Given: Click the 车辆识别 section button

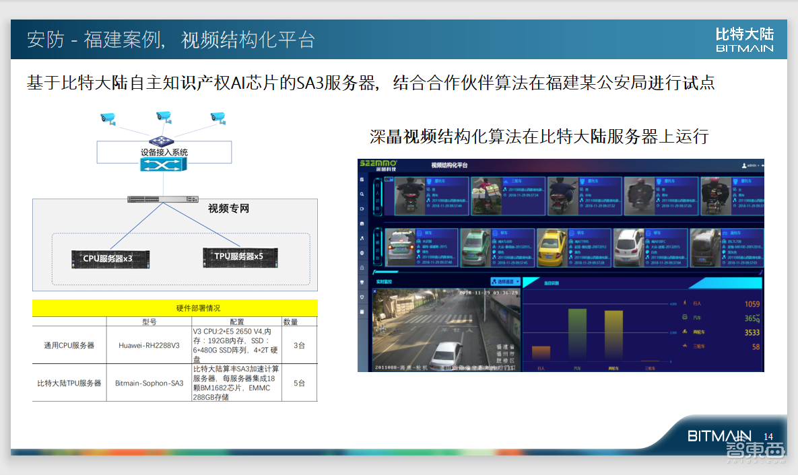Looking at the screenshot, I should (x=377, y=246).
